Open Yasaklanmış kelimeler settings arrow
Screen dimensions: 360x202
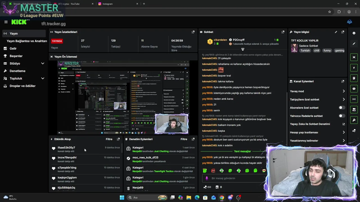(x=344, y=141)
